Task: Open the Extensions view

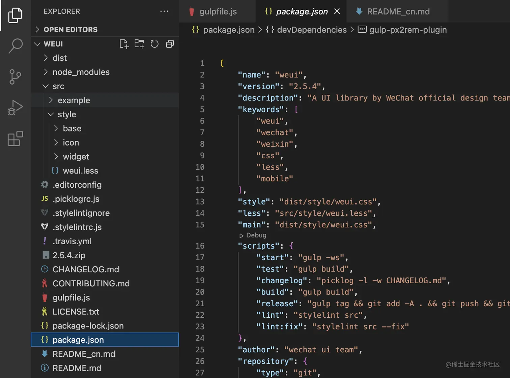Action: 15,138
